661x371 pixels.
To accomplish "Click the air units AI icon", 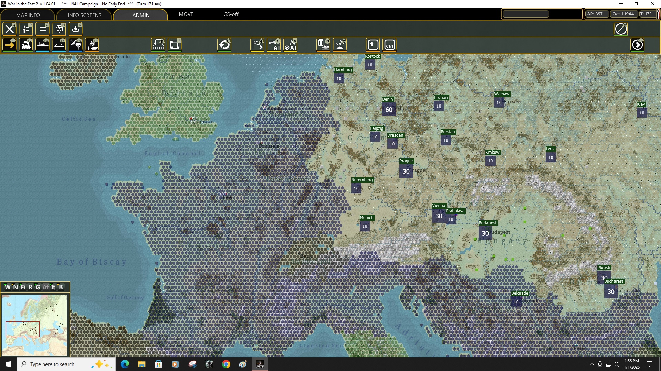I will point(290,45).
